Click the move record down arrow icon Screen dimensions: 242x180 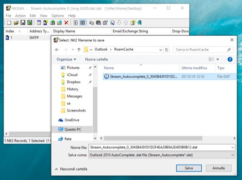(x=119, y=23)
